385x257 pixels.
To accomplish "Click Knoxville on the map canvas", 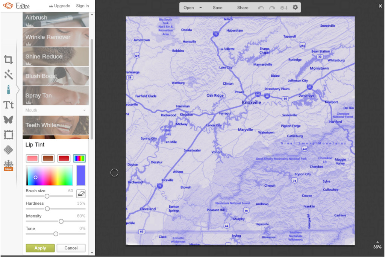I will pos(252,102).
